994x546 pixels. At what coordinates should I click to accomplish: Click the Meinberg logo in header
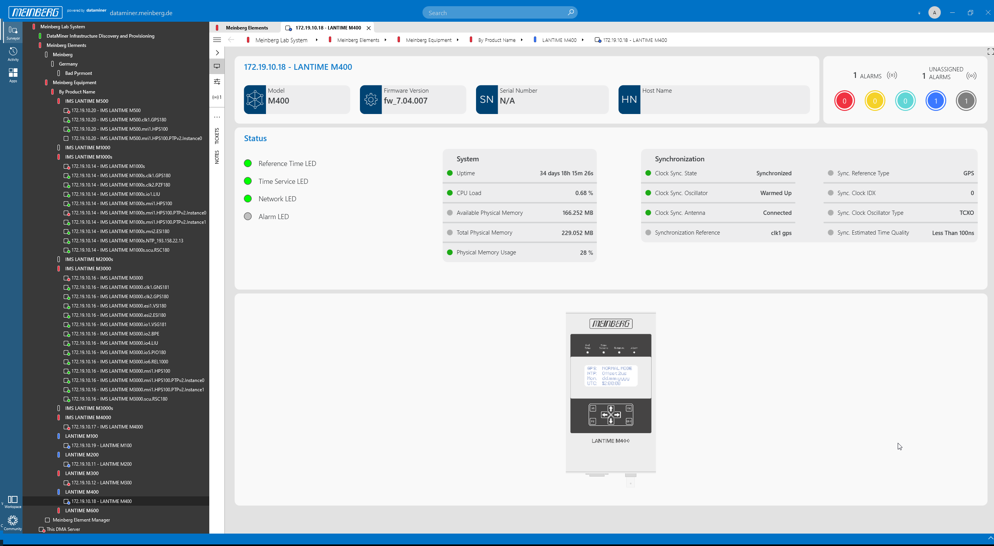[x=35, y=12]
